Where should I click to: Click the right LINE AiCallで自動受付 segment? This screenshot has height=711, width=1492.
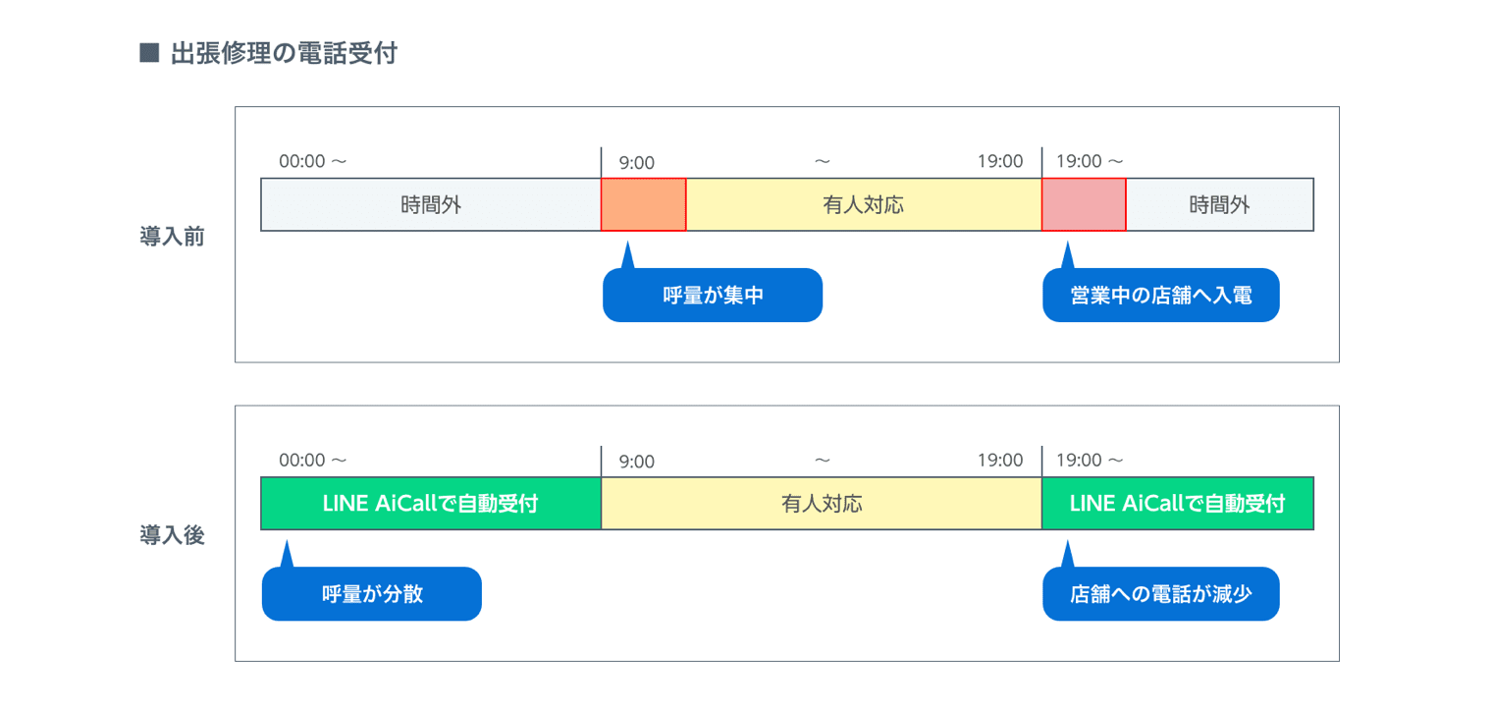tap(1177, 504)
